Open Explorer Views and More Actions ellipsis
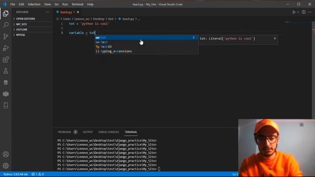Image resolution: width=315 pixels, height=177 pixels. [47, 12]
